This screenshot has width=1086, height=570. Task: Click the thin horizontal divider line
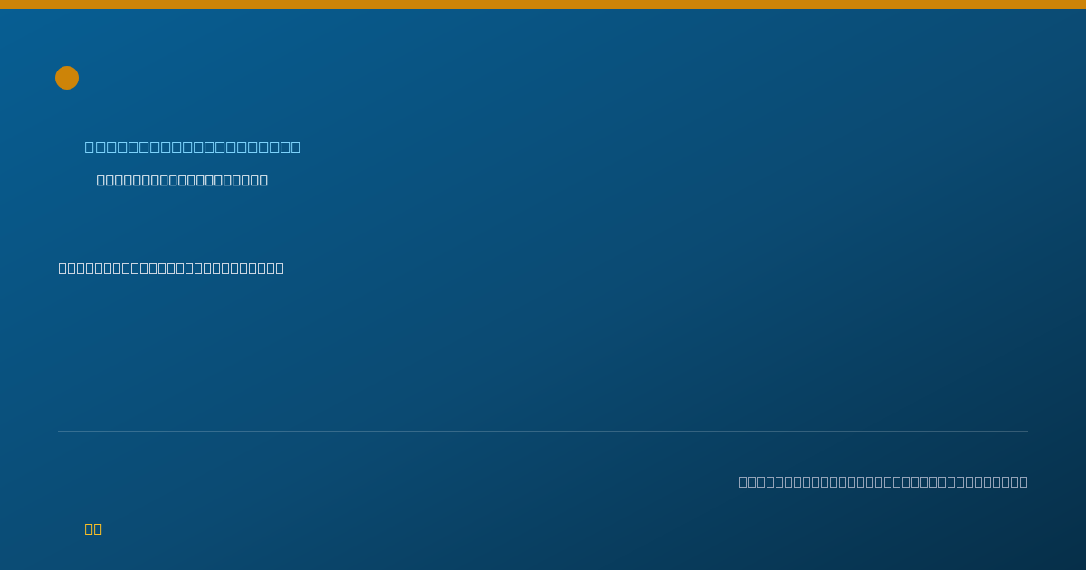(543, 431)
